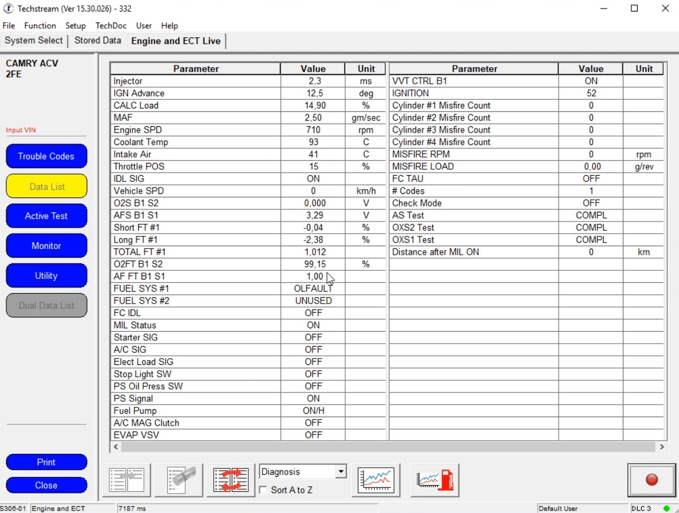Click left Value column header
The image size is (679, 513).
(x=313, y=68)
